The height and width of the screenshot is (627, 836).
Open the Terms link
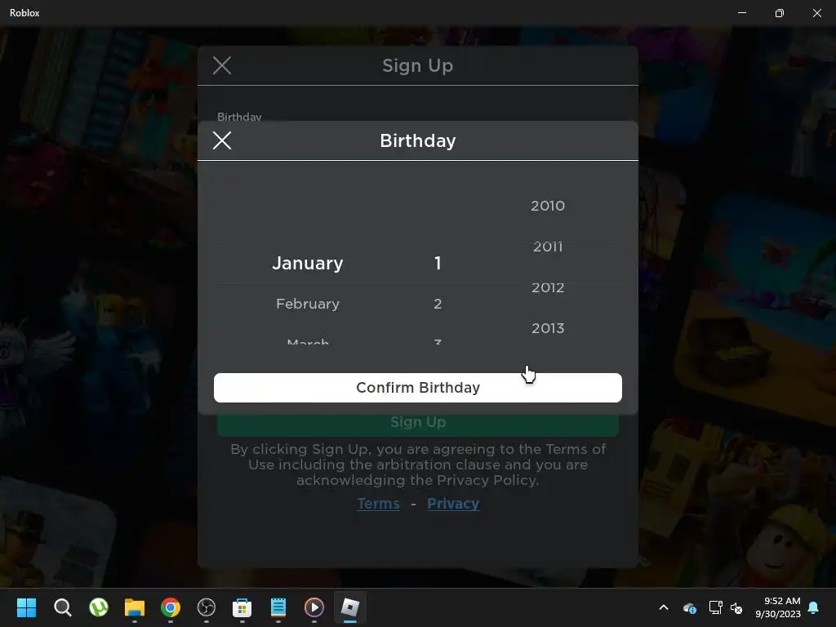tap(378, 504)
